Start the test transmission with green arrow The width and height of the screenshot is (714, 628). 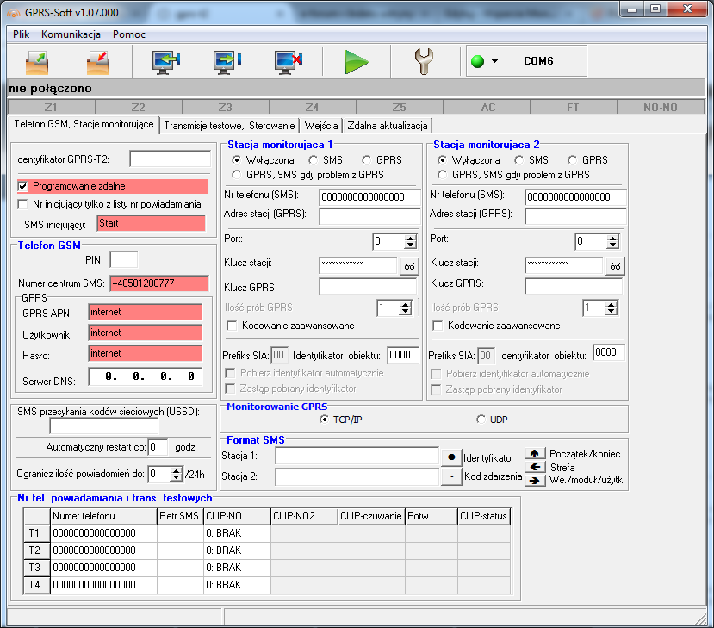click(x=357, y=60)
